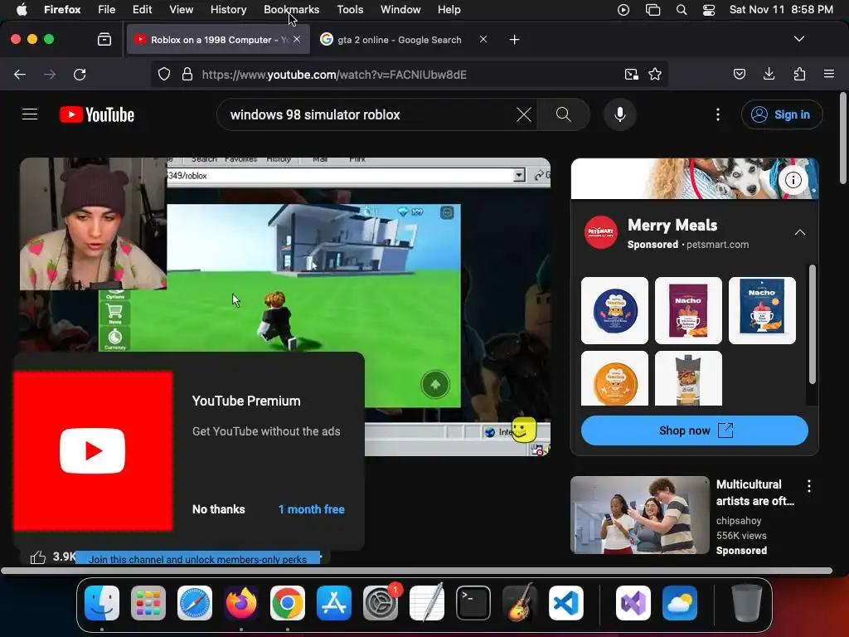This screenshot has height=637, width=849.
Task: Open the Firefox app menu
Action: (62, 10)
